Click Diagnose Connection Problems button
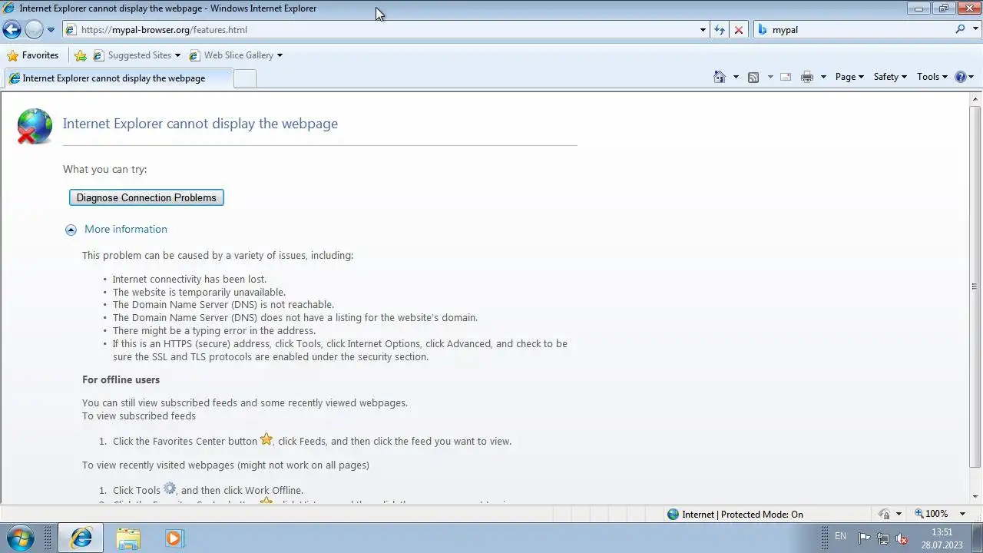 147,197
